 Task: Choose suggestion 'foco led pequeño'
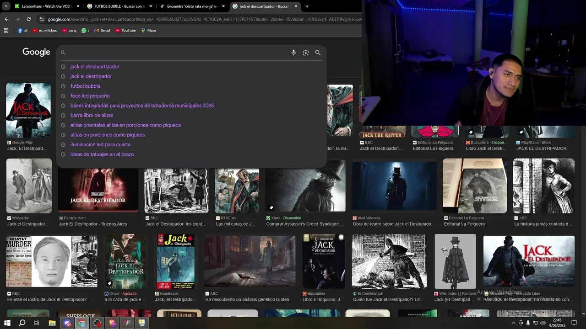coord(90,96)
